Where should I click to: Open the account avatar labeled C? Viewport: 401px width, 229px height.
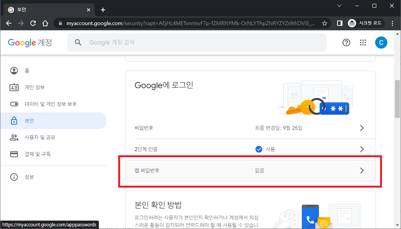381,43
